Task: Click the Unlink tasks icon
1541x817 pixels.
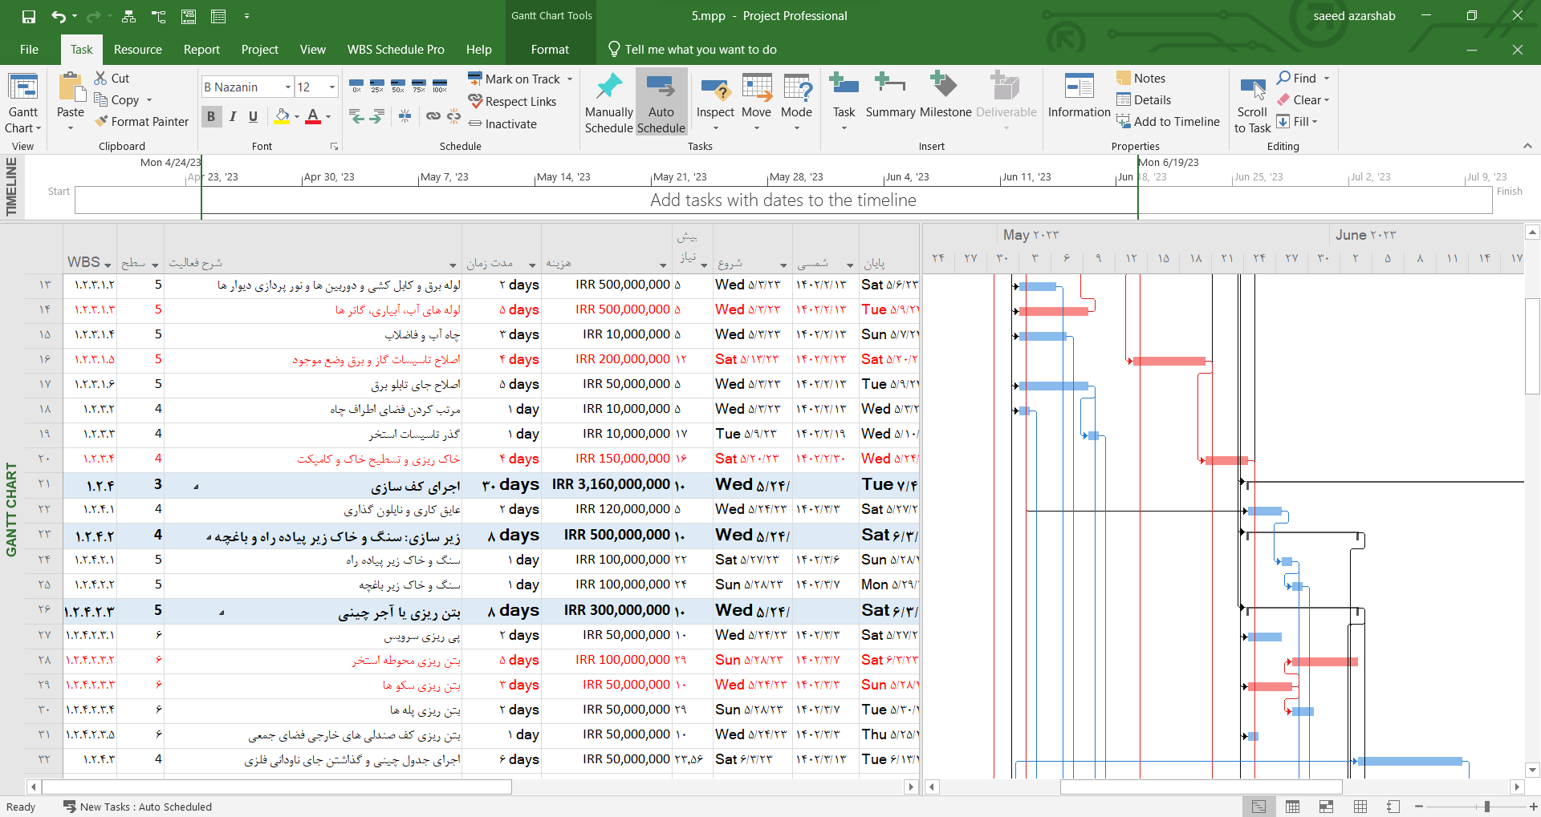Action: pyautogui.click(x=453, y=116)
